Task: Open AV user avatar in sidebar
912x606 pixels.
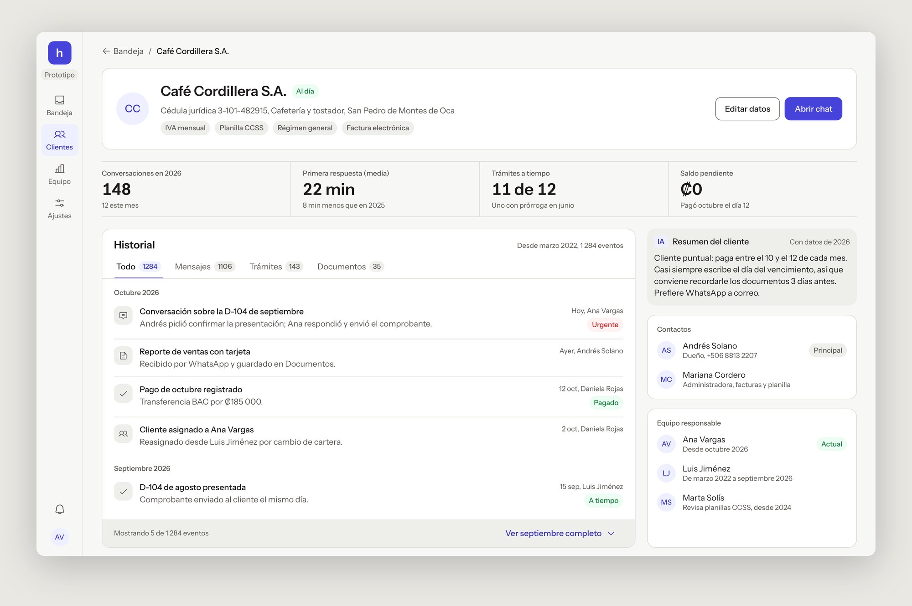Action: 60,537
